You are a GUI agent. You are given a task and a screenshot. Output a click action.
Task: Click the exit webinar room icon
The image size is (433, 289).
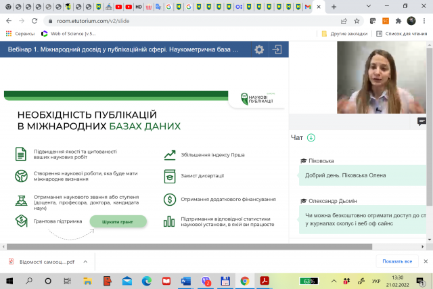coord(277,50)
